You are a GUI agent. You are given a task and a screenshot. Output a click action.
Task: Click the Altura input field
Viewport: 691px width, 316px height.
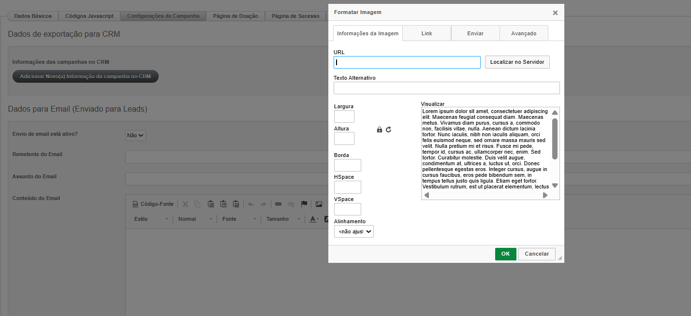tap(344, 139)
